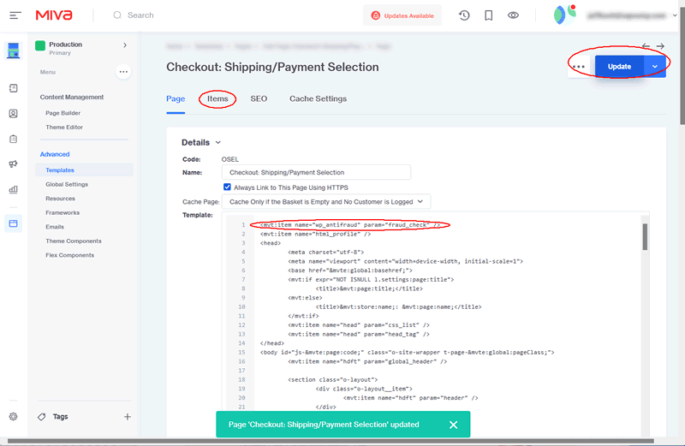Click the Updates Available button
This screenshot has width=685, height=446.
pyautogui.click(x=402, y=15)
